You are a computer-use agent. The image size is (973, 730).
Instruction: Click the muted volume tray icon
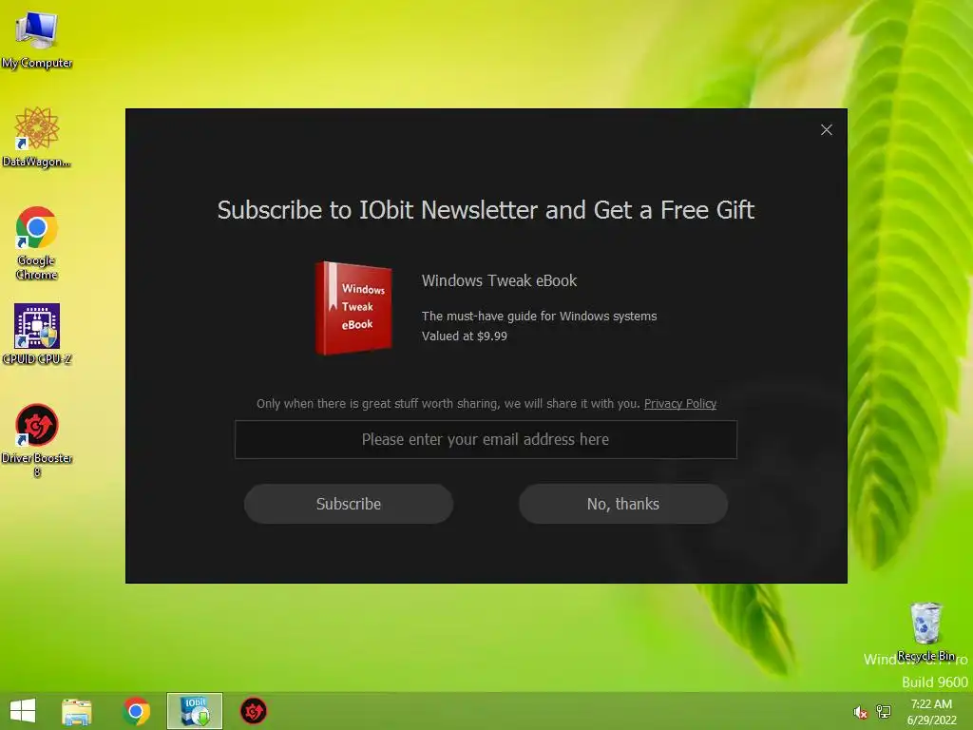[x=860, y=712]
